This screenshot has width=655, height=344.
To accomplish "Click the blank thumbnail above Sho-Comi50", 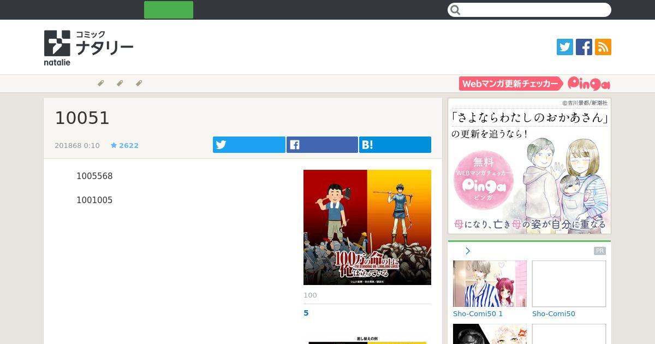I will [569, 283].
